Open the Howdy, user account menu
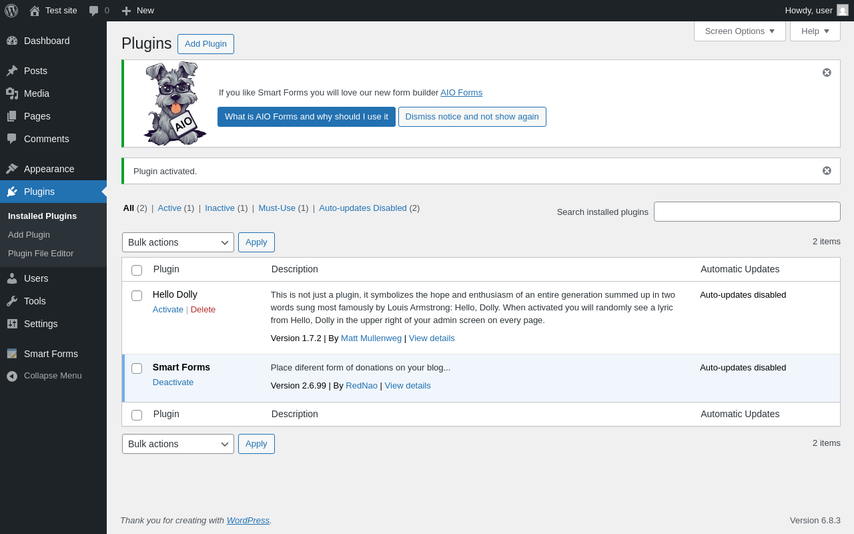This screenshot has height=534, width=854. pyautogui.click(x=817, y=11)
